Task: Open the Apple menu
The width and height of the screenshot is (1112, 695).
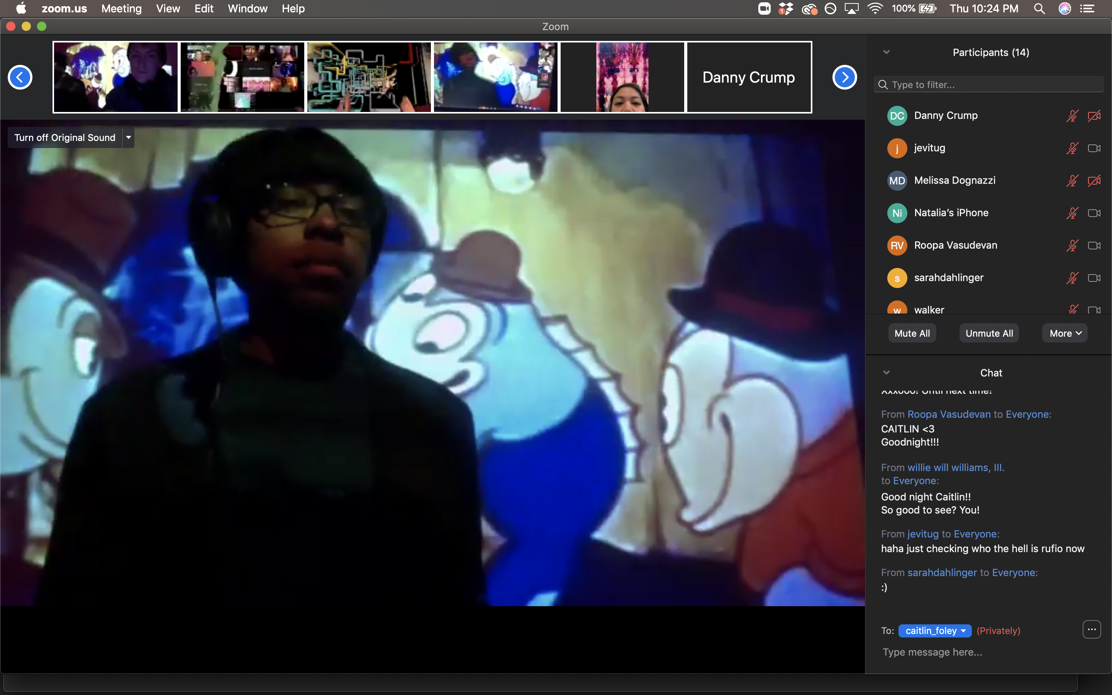Action: (21, 9)
